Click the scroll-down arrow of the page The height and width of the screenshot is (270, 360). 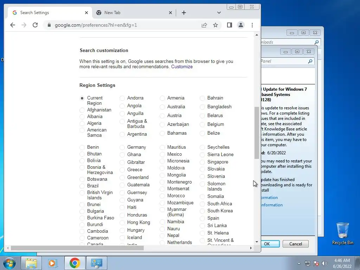pos(257,242)
